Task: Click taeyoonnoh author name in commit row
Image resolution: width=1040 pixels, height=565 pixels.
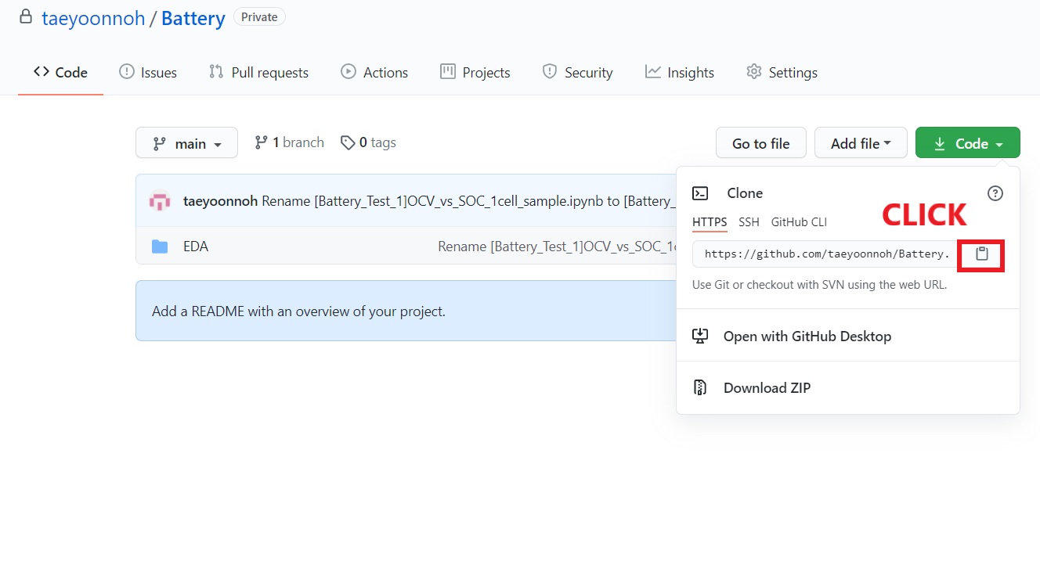Action: [x=220, y=201]
